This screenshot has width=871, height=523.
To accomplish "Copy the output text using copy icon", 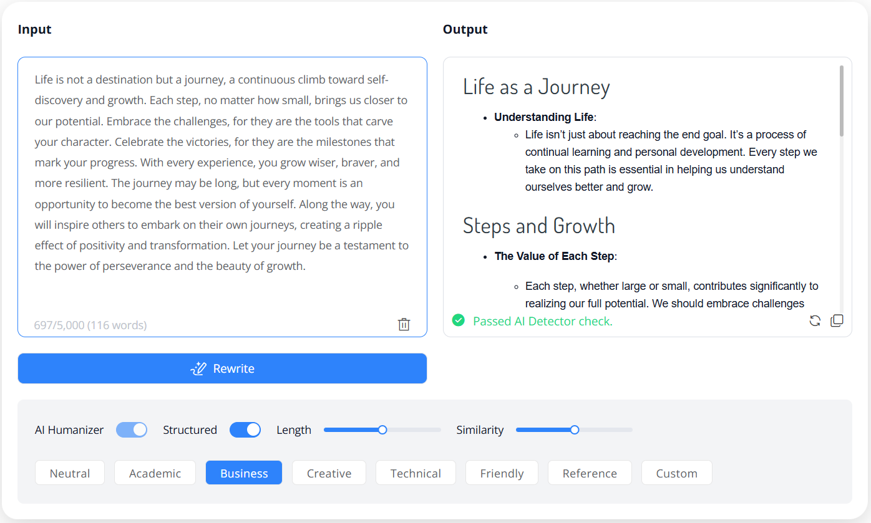I will coord(837,321).
